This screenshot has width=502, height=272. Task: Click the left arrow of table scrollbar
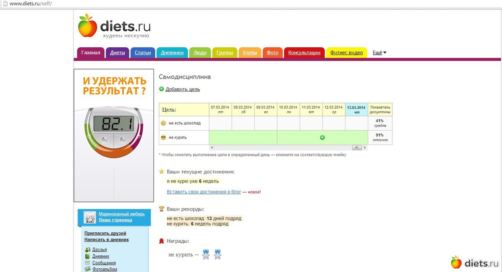[x=211, y=148]
